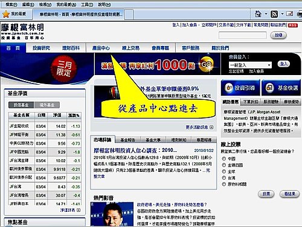
Task: Click the golden GO button on banner
Action: point(207,64)
